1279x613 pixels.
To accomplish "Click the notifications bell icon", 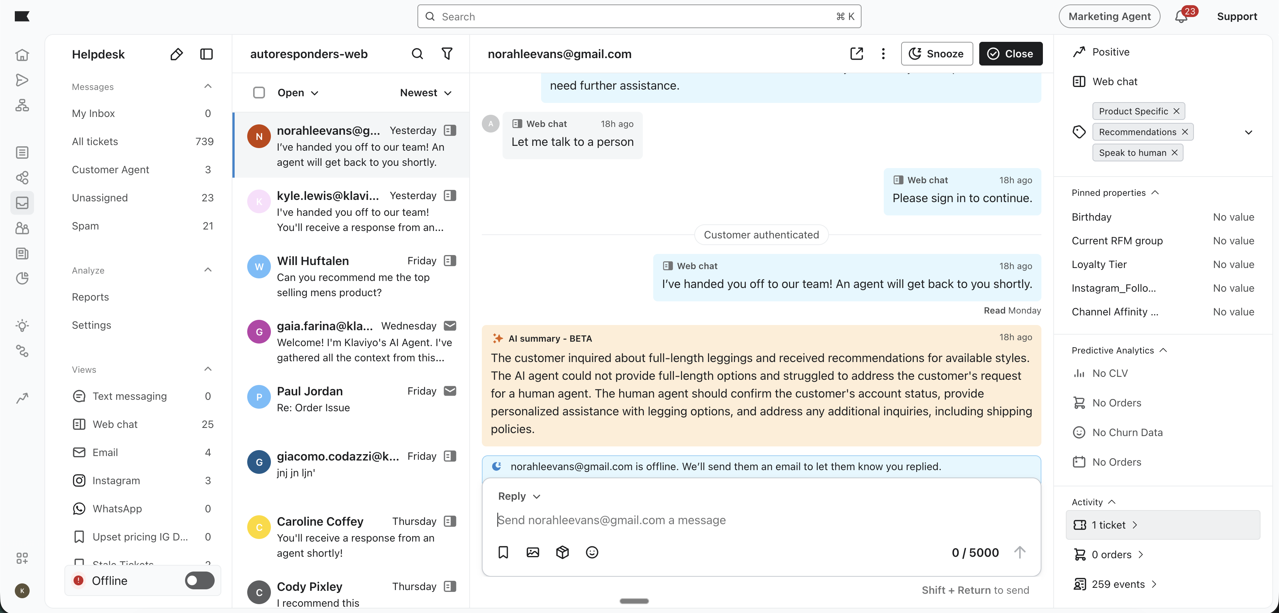I will [x=1181, y=17].
